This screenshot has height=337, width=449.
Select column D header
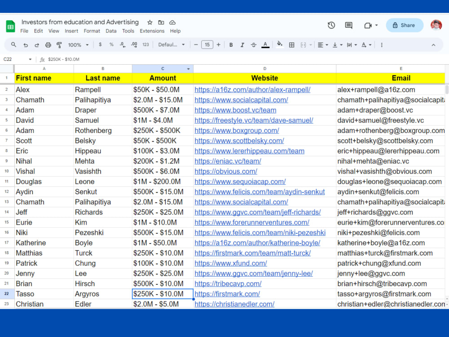[x=264, y=69]
